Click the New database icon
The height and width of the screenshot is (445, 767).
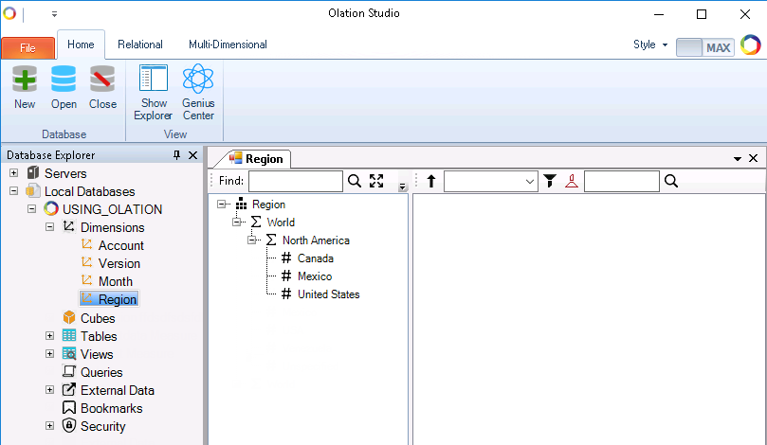point(25,80)
